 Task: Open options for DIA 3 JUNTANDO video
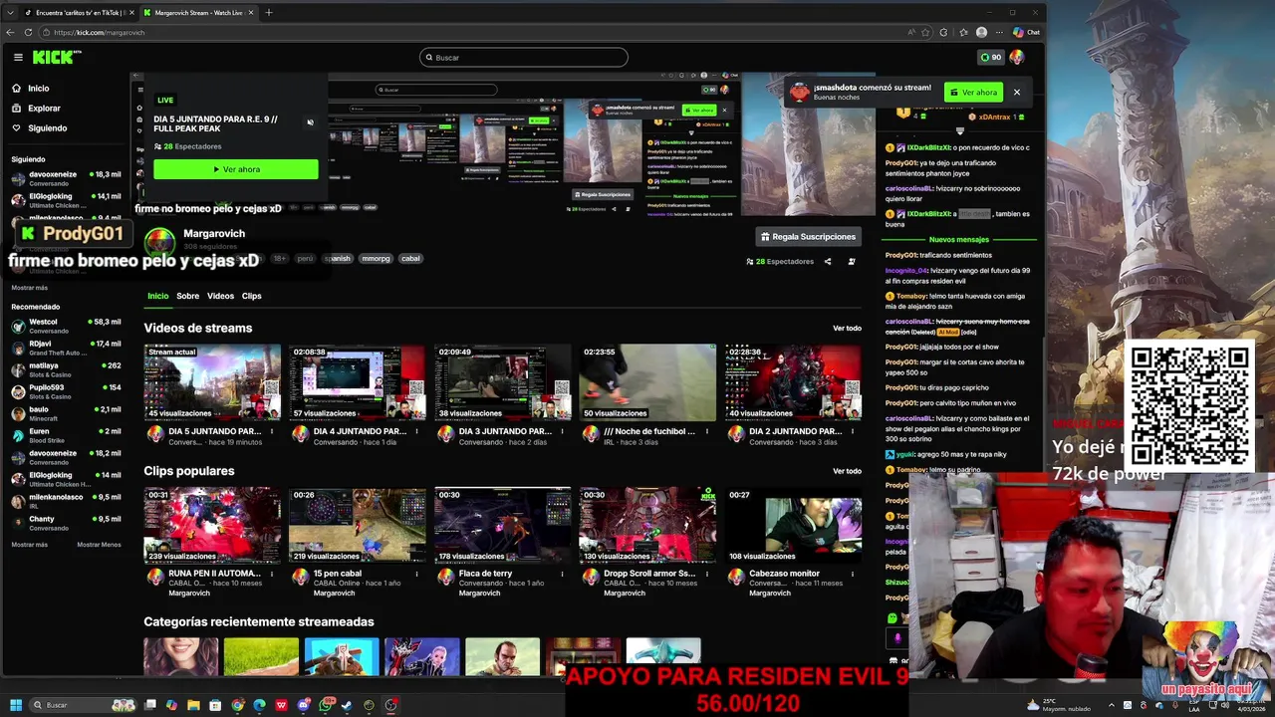563,432
